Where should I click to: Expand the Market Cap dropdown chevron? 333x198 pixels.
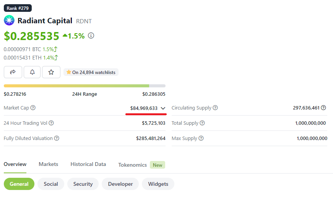pos(163,108)
